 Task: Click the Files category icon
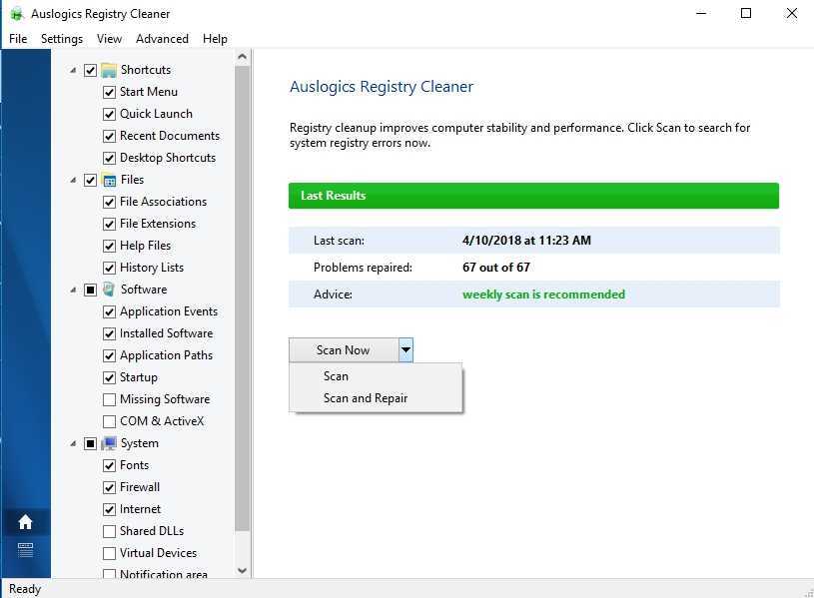109,180
